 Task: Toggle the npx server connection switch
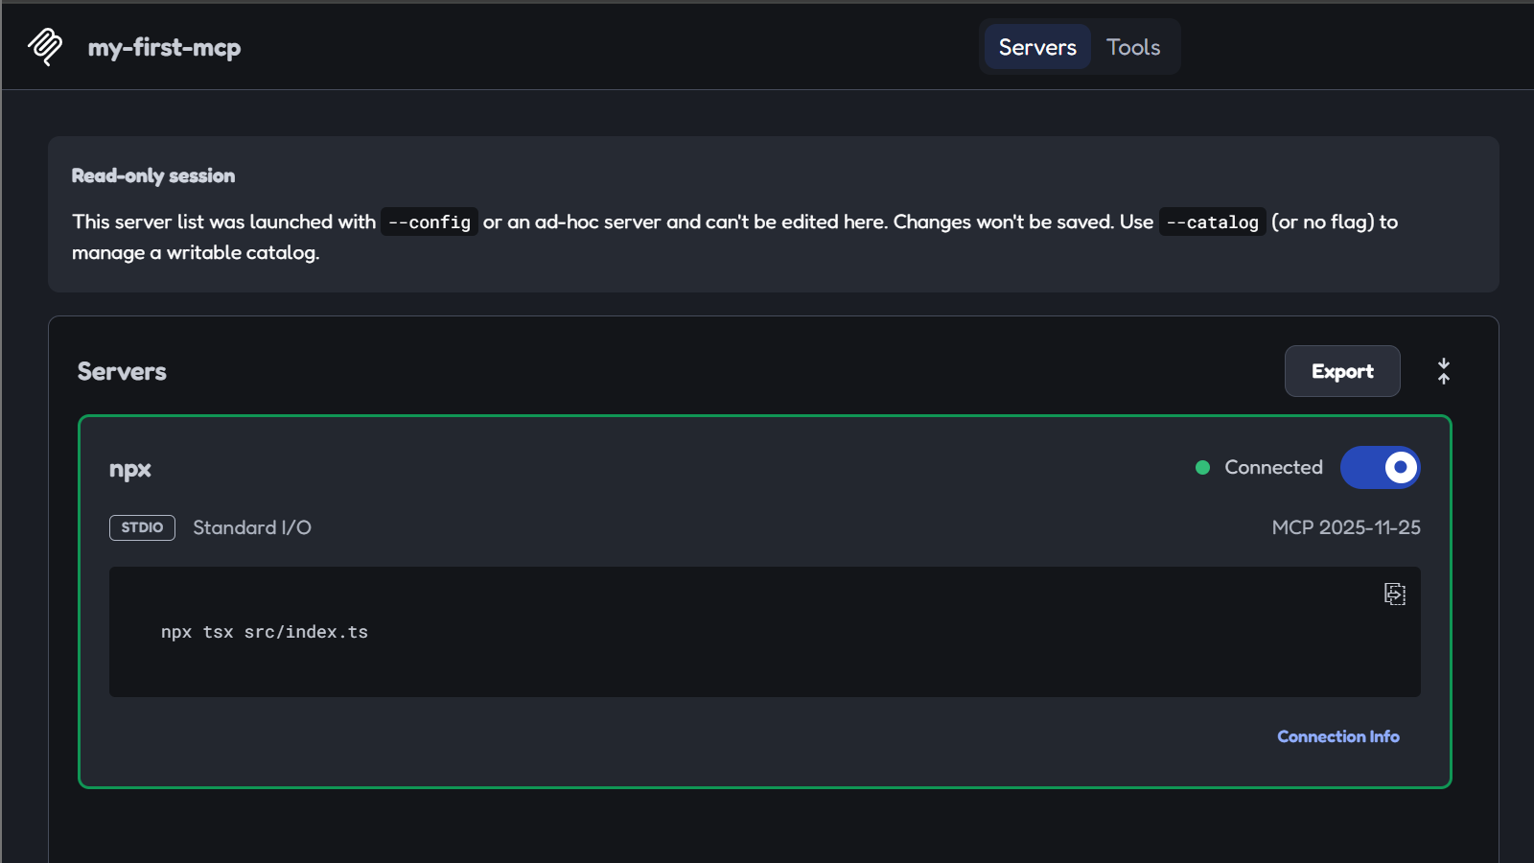[1380, 468]
